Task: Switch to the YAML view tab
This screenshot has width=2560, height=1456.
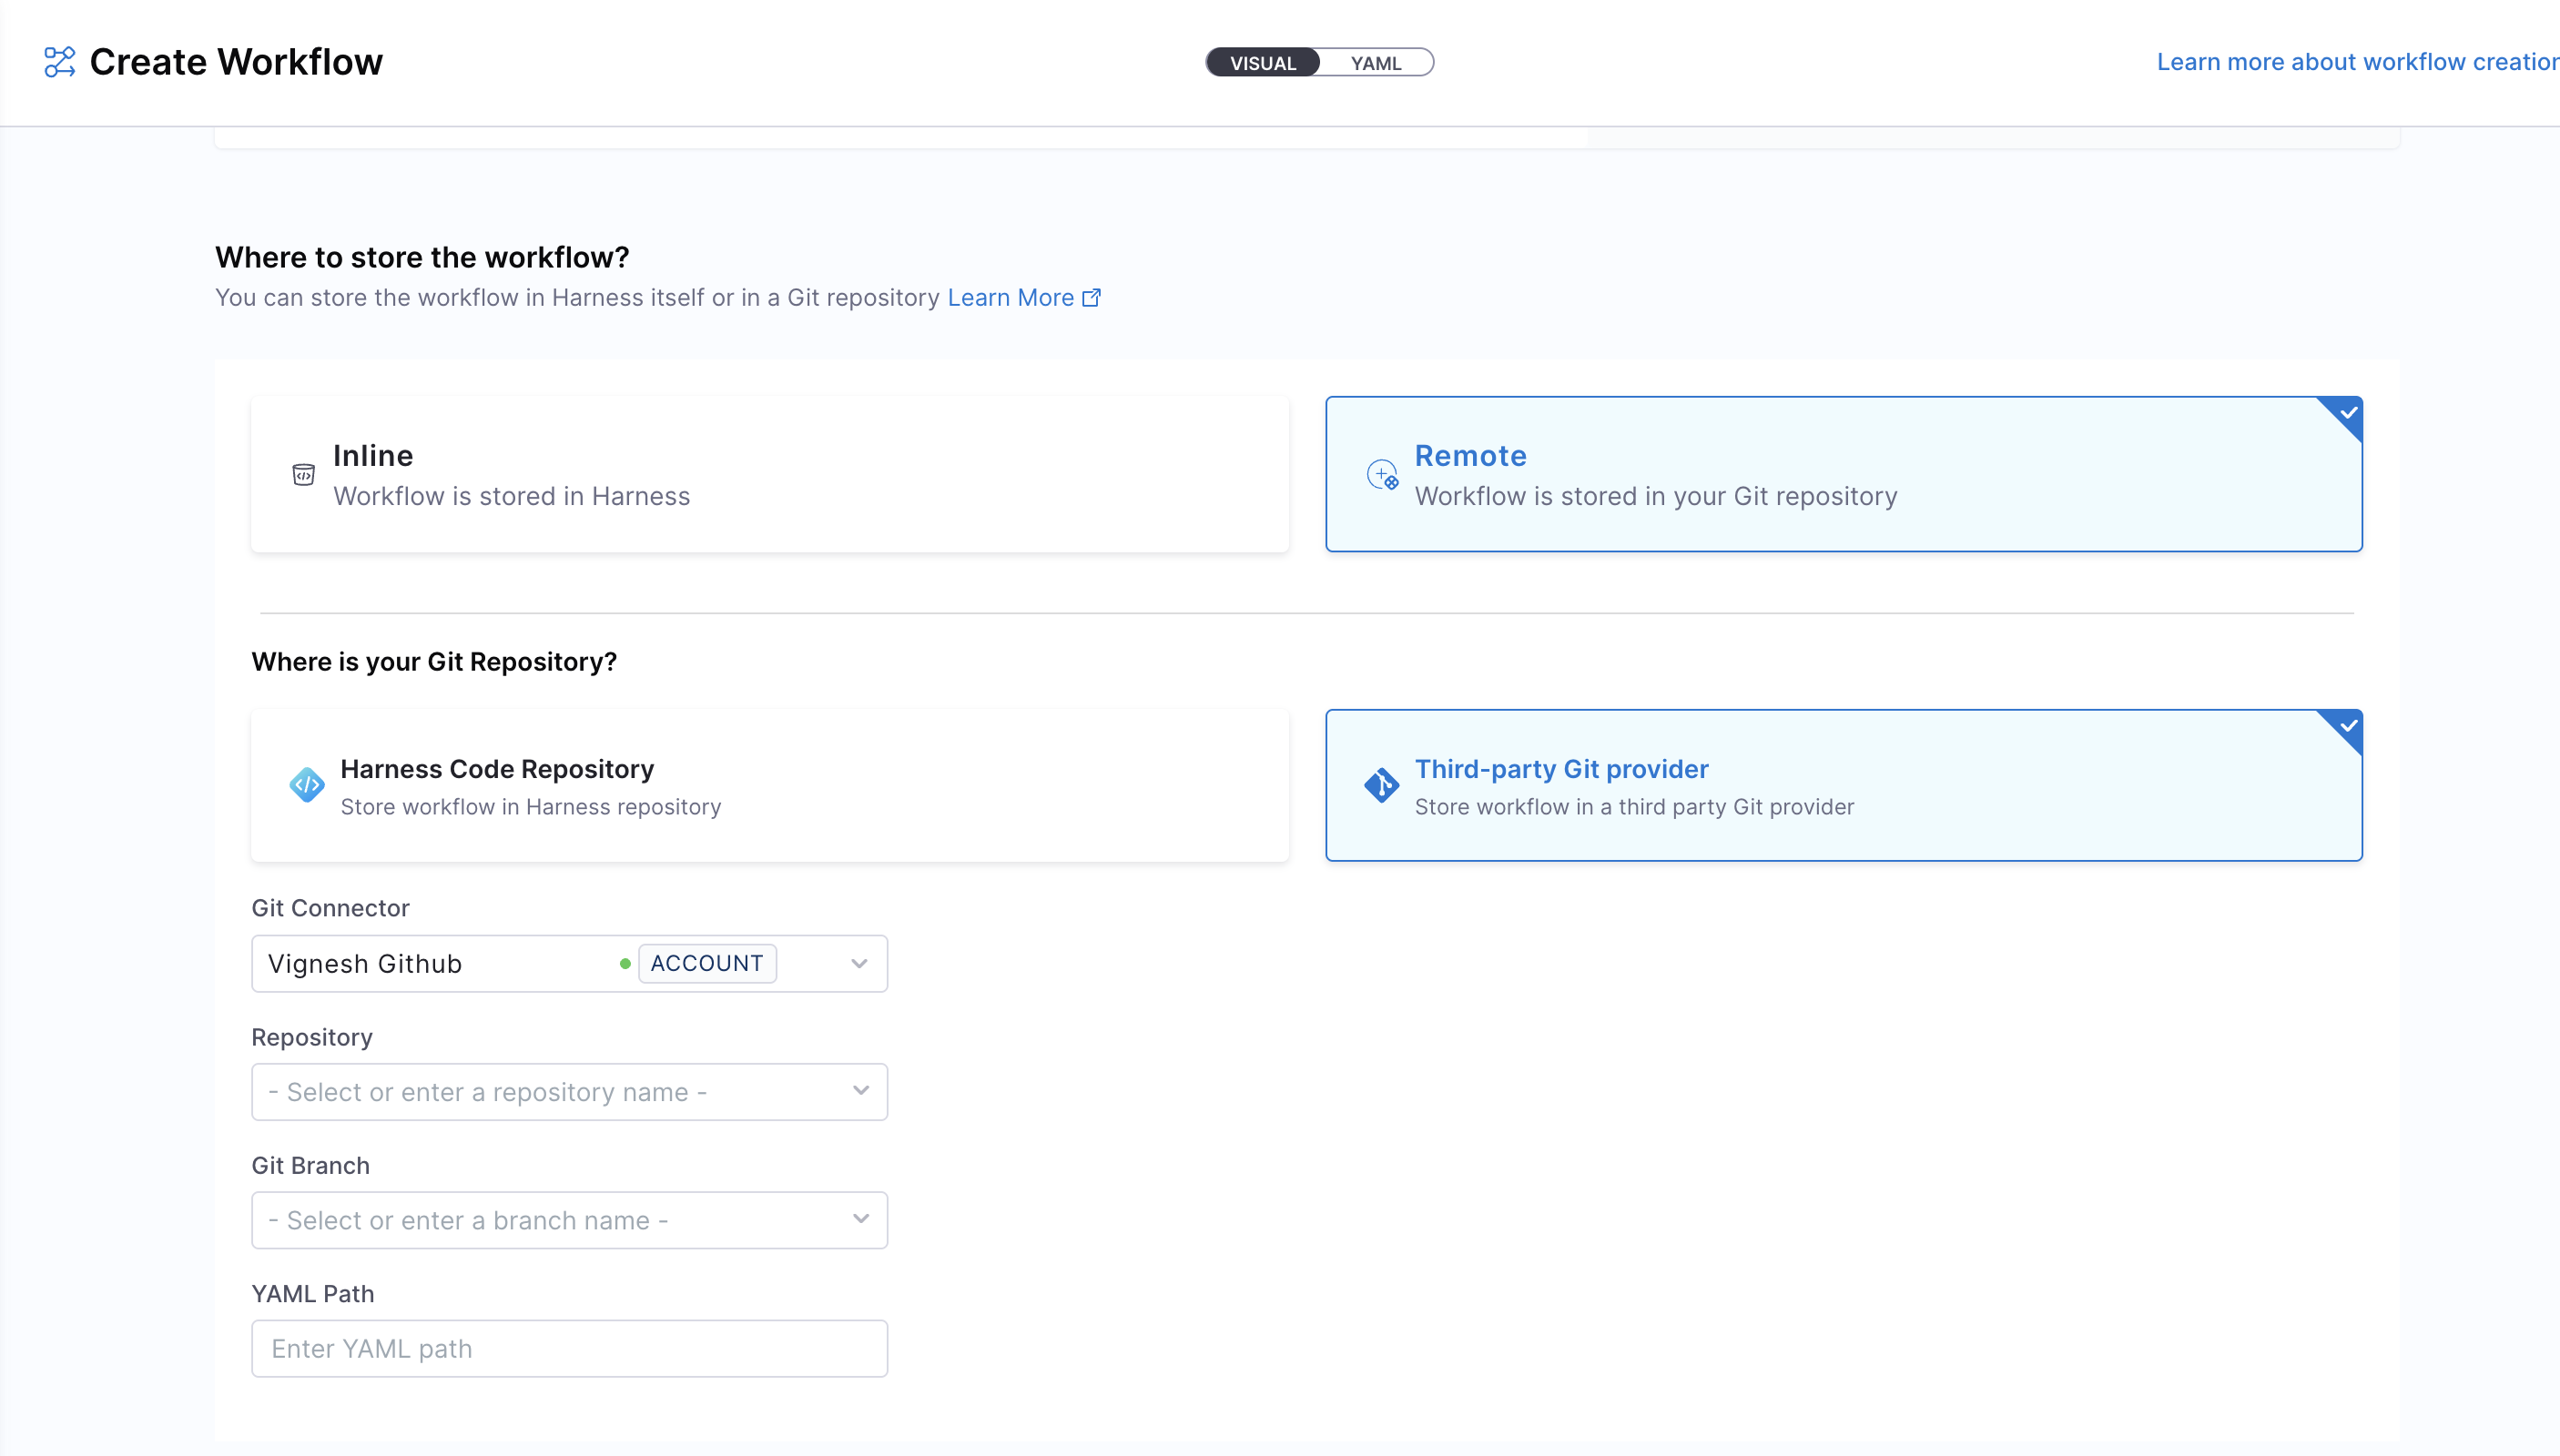Action: pyautogui.click(x=1376, y=63)
